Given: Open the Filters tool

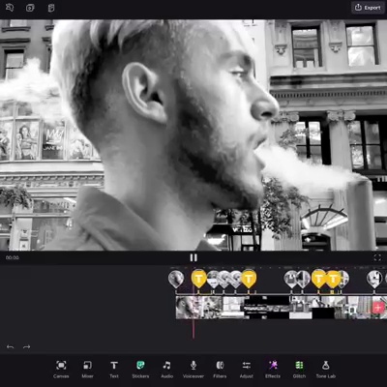Looking at the screenshot, I should [220, 370].
